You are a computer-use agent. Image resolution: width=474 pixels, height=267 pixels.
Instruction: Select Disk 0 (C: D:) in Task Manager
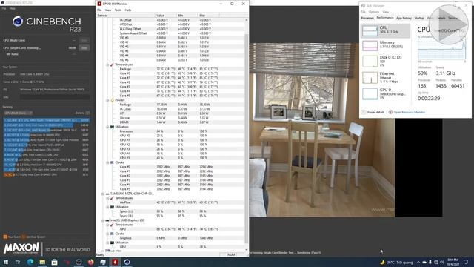coord(385,61)
